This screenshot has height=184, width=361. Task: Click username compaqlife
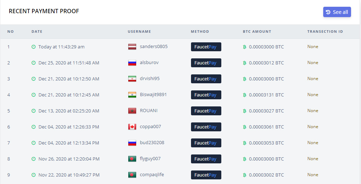coord(152,175)
